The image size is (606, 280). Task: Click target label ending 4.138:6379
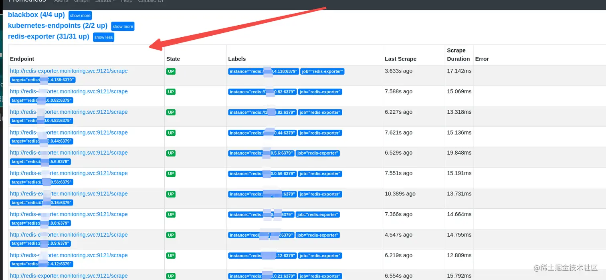click(43, 80)
